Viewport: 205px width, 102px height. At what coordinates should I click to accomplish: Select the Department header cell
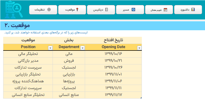69,47
